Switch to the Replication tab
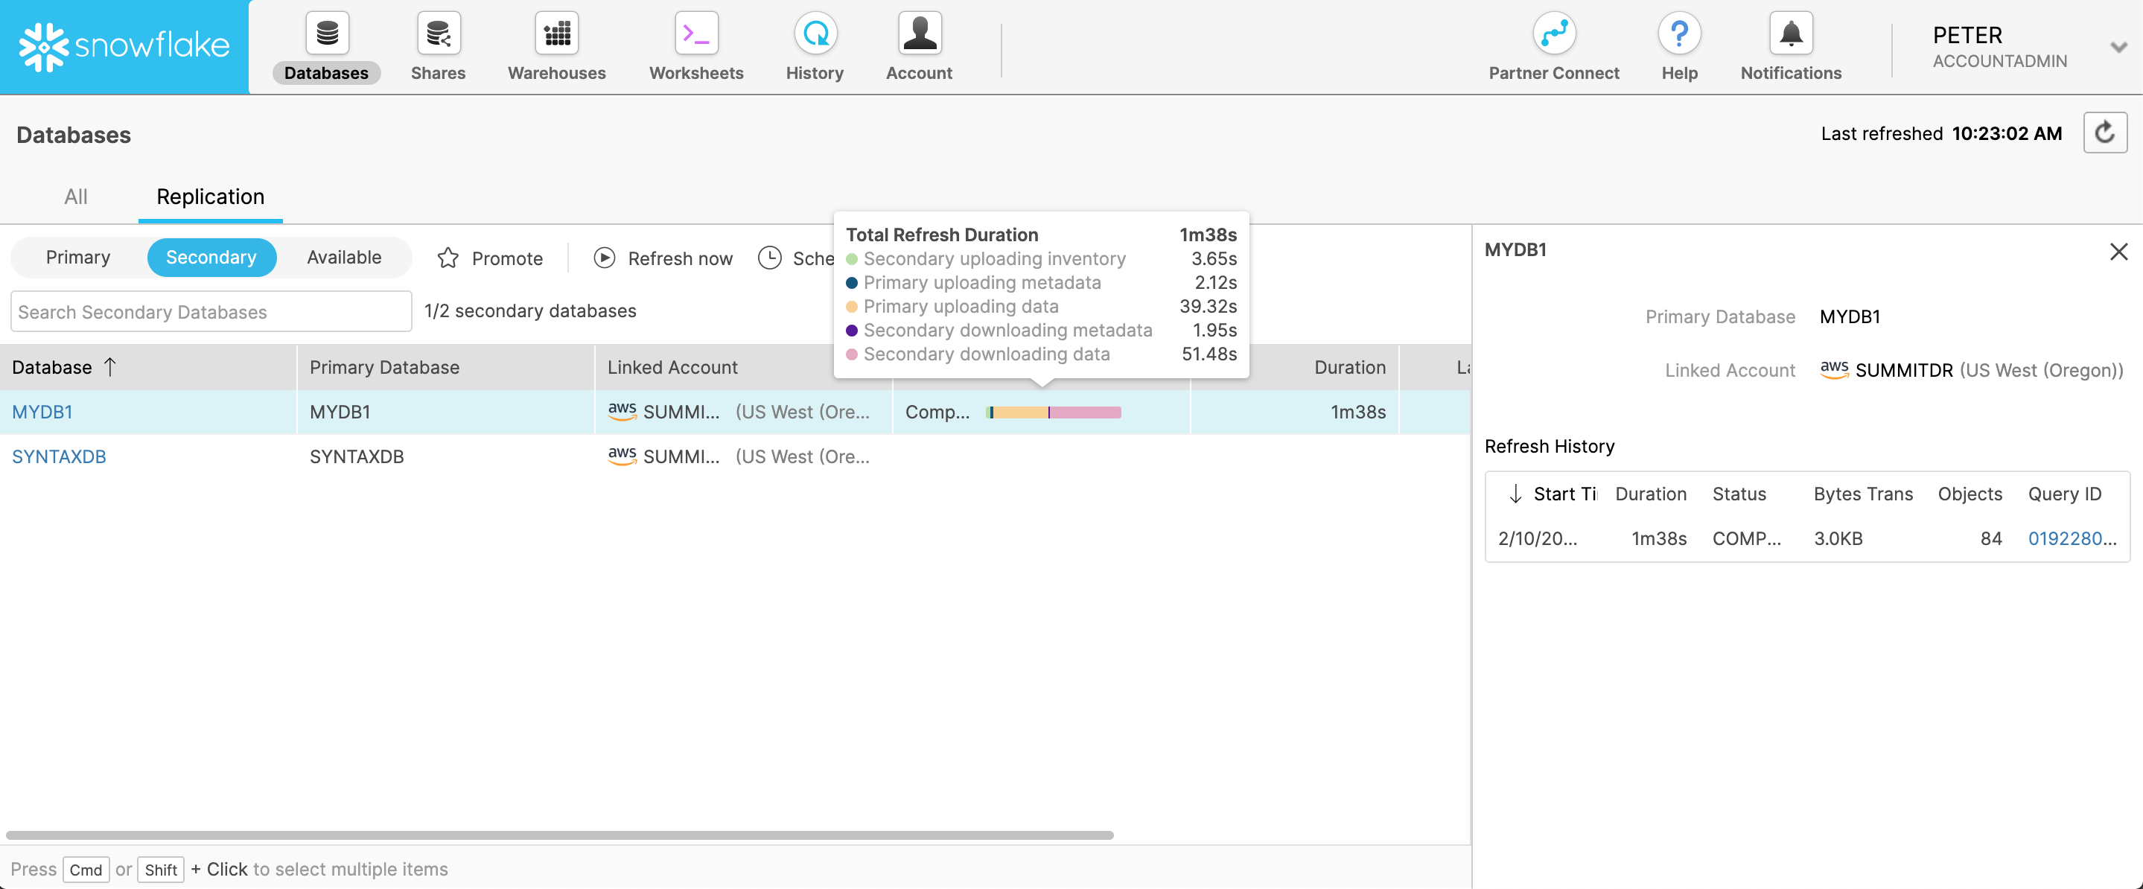The height and width of the screenshot is (889, 2143). (211, 197)
